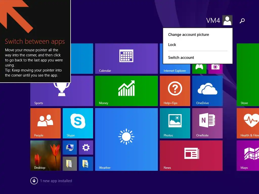
Task: Launch the Skype tile
Action: tap(78, 123)
